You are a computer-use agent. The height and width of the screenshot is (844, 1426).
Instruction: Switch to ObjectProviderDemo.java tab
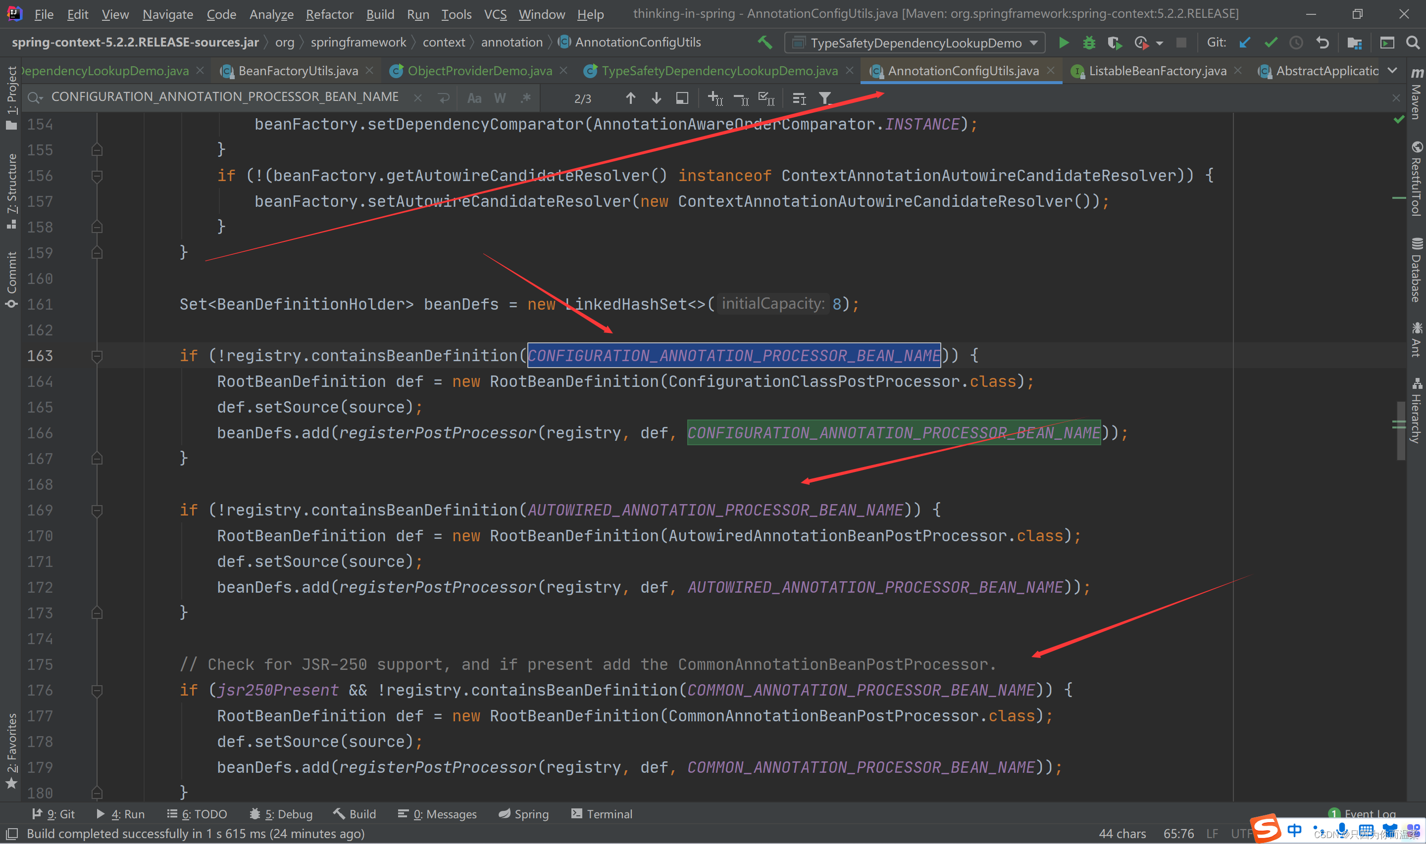tap(479, 71)
